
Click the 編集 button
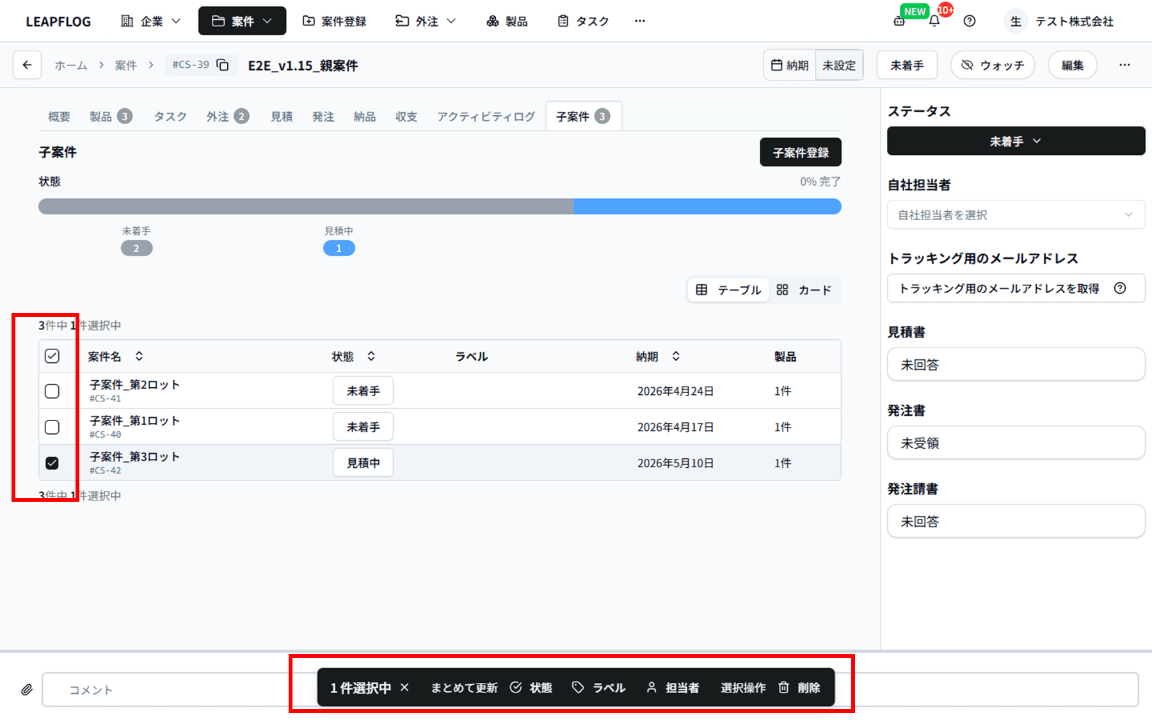point(1072,65)
